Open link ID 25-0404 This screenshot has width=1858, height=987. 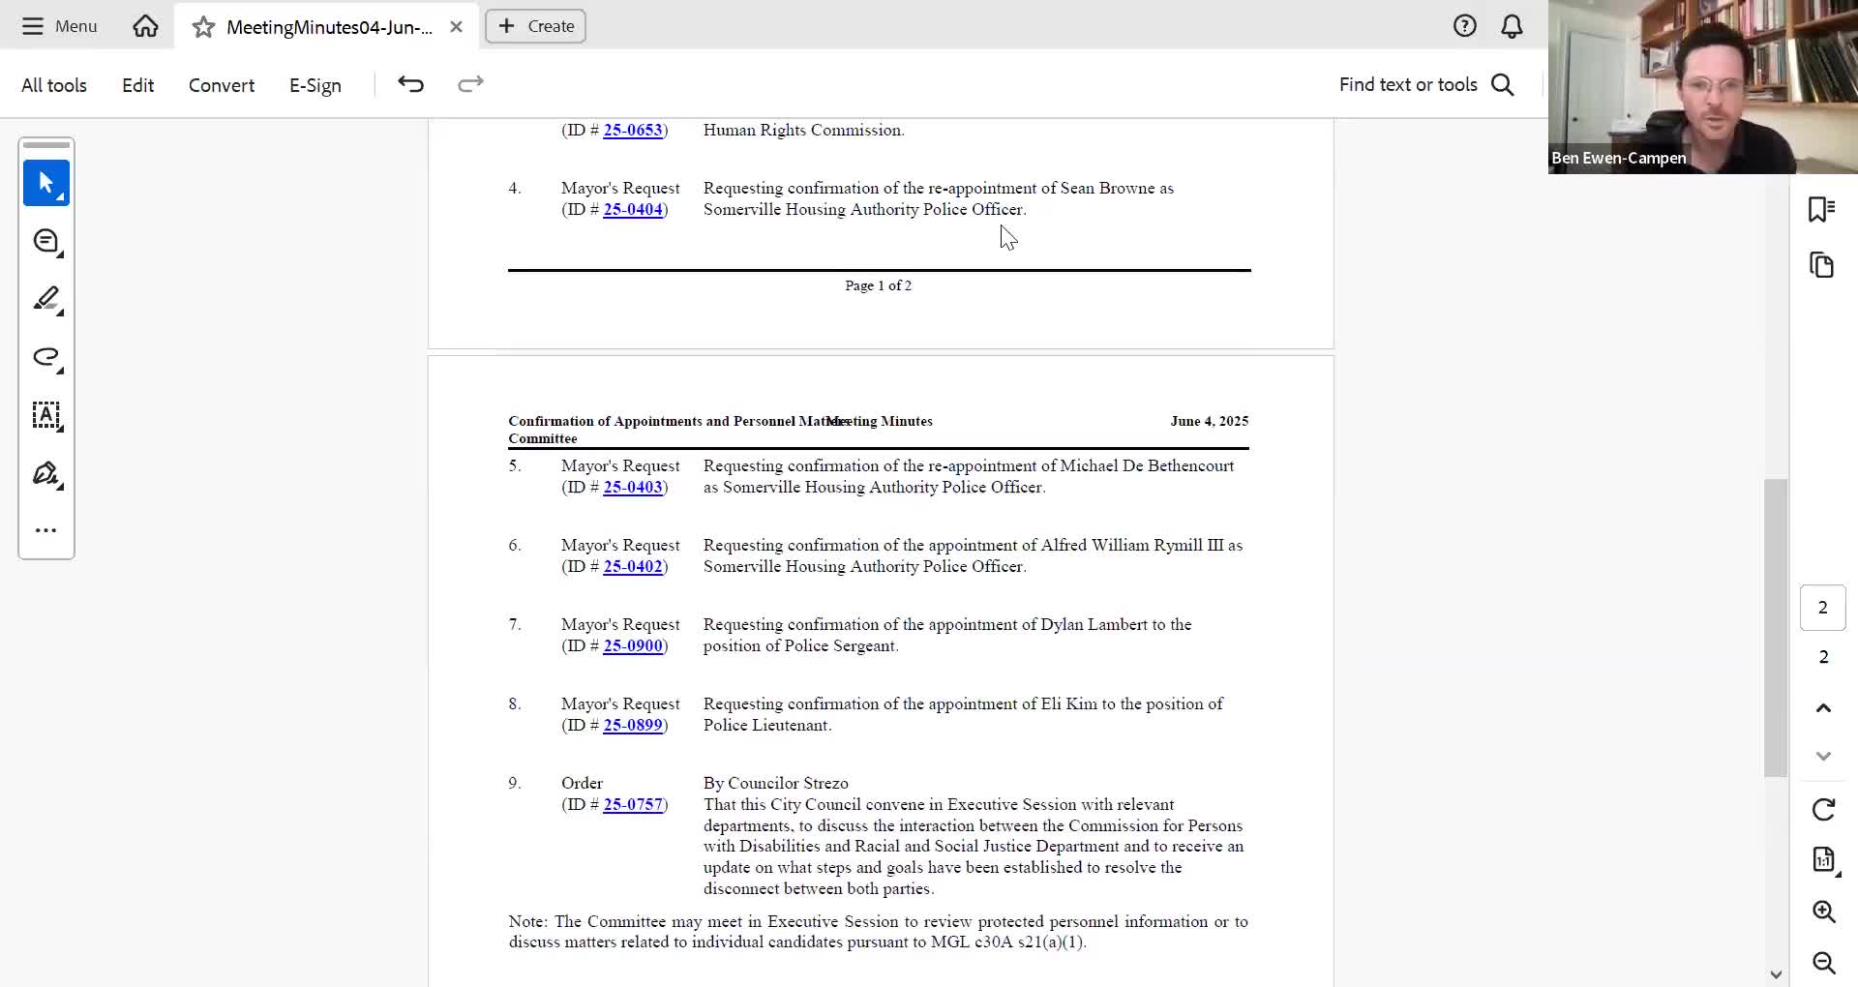633,209
